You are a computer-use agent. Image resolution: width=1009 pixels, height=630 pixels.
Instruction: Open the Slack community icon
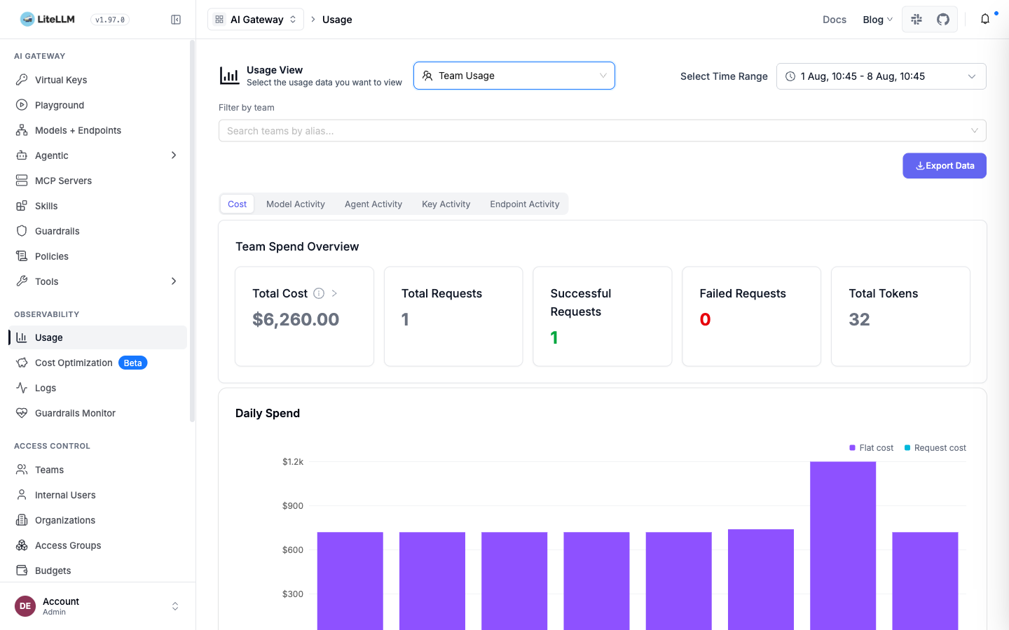pyautogui.click(x=917, y=20)
